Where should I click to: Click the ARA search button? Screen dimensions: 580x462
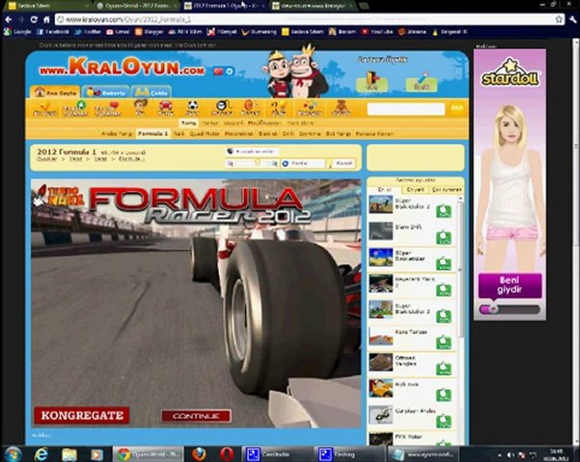click(457, 108)
